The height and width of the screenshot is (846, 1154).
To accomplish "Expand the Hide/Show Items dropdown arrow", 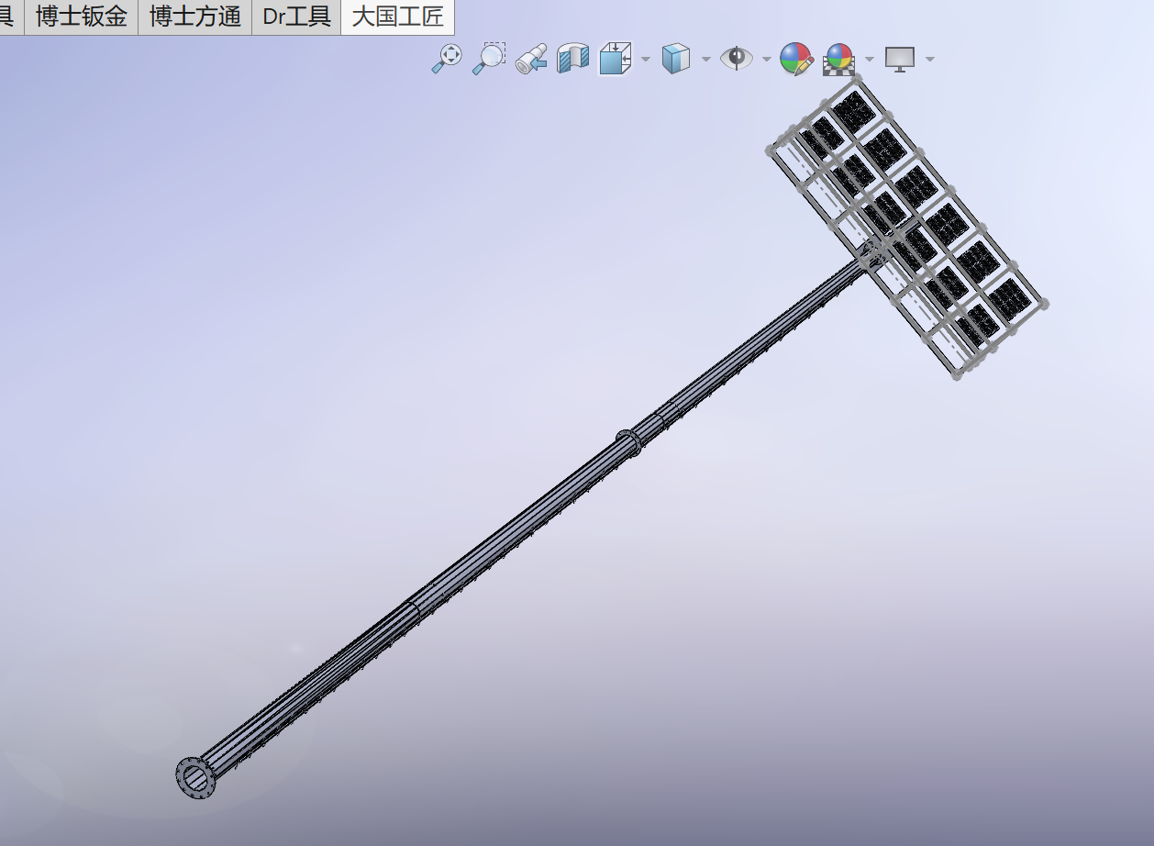I will click(x=767, y=60).
